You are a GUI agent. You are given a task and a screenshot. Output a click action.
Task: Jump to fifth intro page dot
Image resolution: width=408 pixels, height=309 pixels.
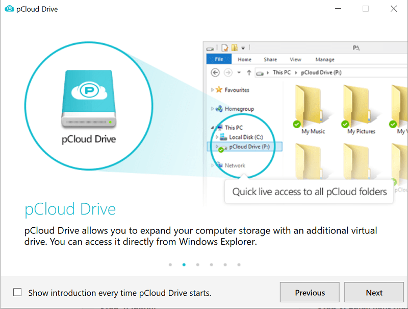click(x=225, y=265)
